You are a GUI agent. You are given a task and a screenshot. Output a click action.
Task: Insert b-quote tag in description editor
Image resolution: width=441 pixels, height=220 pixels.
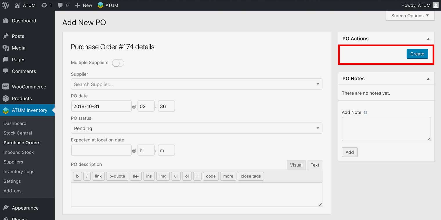pos(117,176)
